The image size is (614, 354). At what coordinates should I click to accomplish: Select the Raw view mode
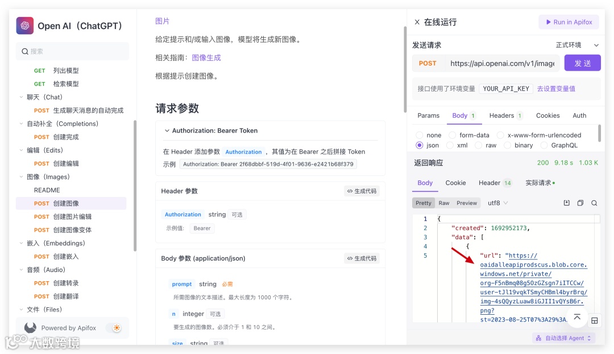tap(443, 203)
